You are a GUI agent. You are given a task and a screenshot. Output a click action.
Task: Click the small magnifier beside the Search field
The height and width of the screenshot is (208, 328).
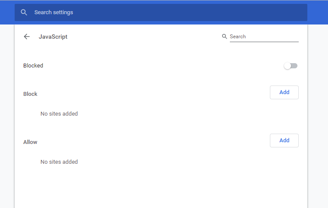coord(224,37)
